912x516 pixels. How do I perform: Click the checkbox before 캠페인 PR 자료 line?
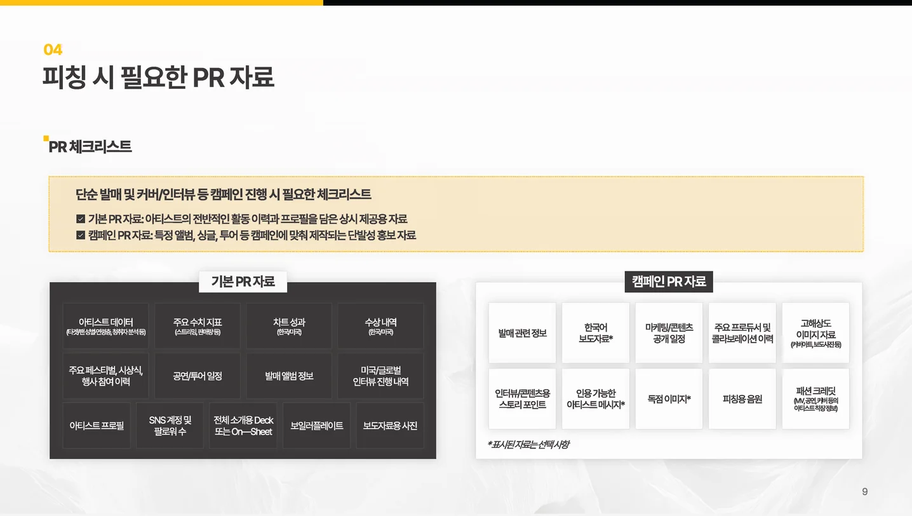(x=81, y=236)
